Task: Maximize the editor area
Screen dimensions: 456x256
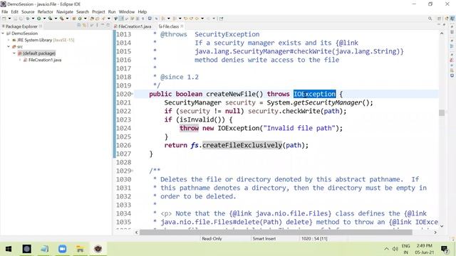Action: pyautogui.click(x=444, y=25)
